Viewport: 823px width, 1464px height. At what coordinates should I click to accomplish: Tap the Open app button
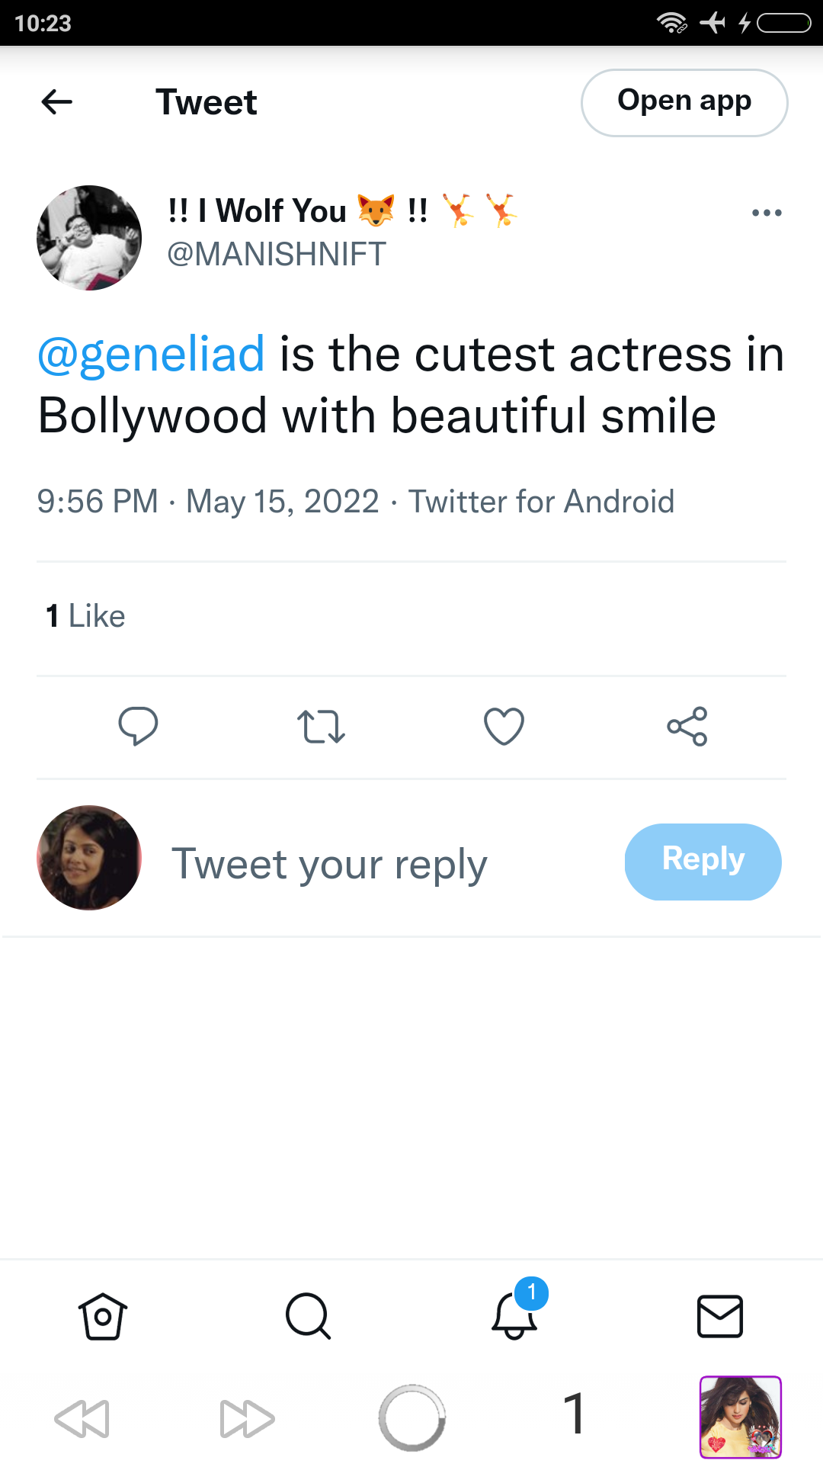pyautogui.click(x=684, y=103)
